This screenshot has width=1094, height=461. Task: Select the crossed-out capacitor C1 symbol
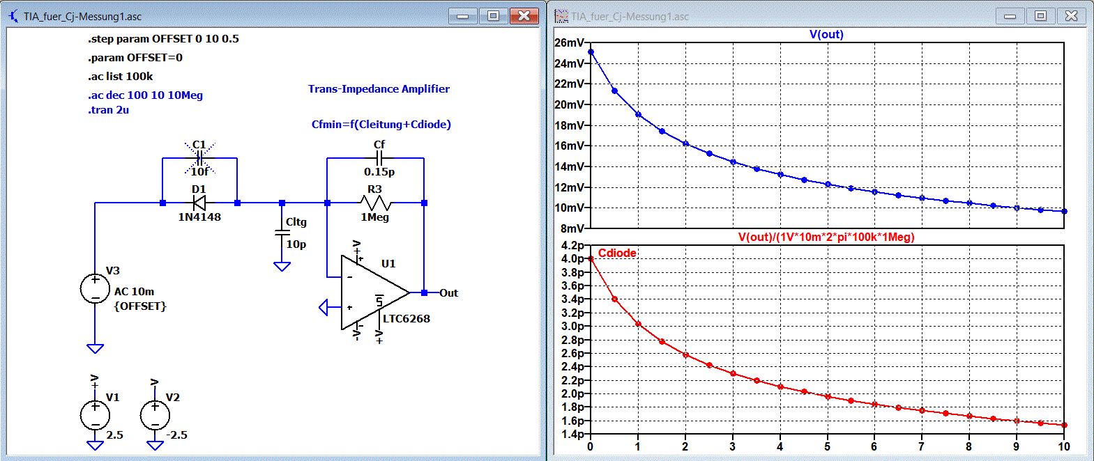pyautogui.click(x=199, y=158)
